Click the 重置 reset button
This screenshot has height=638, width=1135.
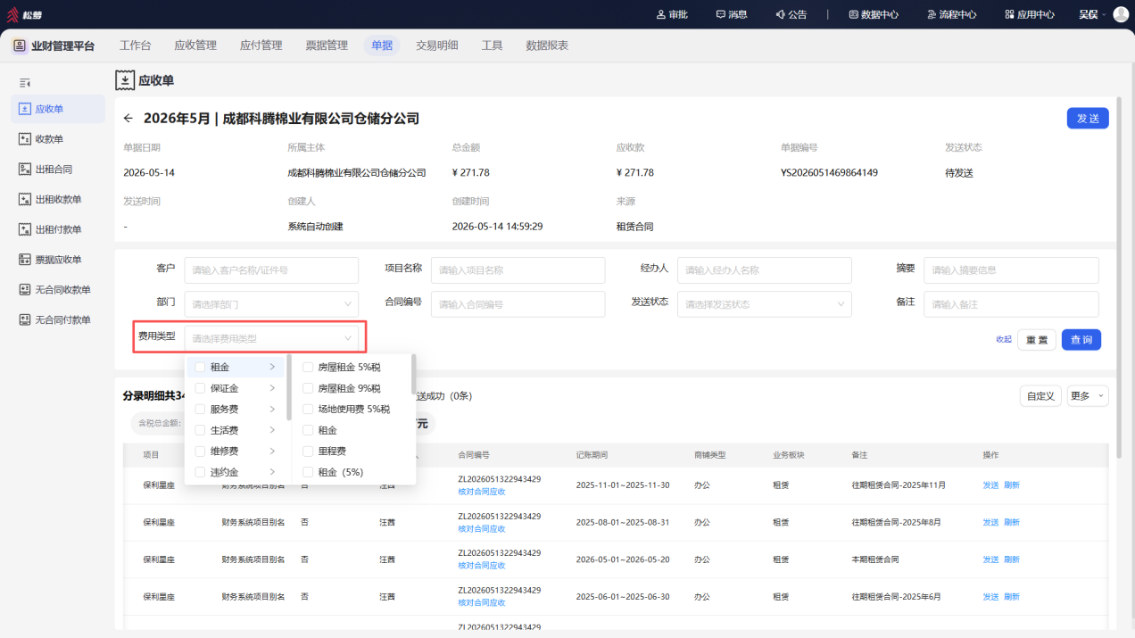coord(1037,340)
